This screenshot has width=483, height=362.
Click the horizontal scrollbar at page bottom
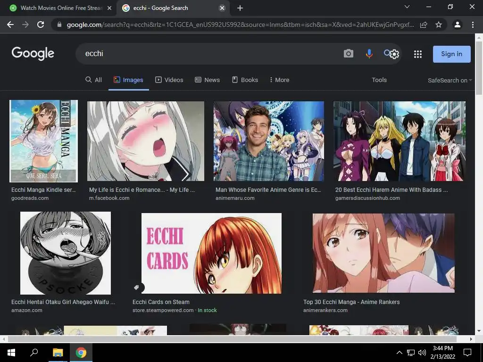coord(232,339)
